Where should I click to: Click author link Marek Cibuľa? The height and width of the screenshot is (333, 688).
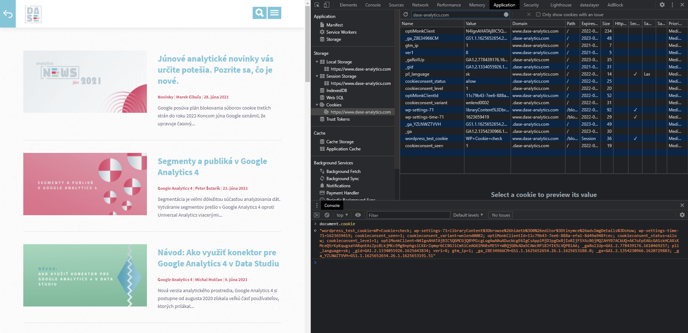point(188,97)
